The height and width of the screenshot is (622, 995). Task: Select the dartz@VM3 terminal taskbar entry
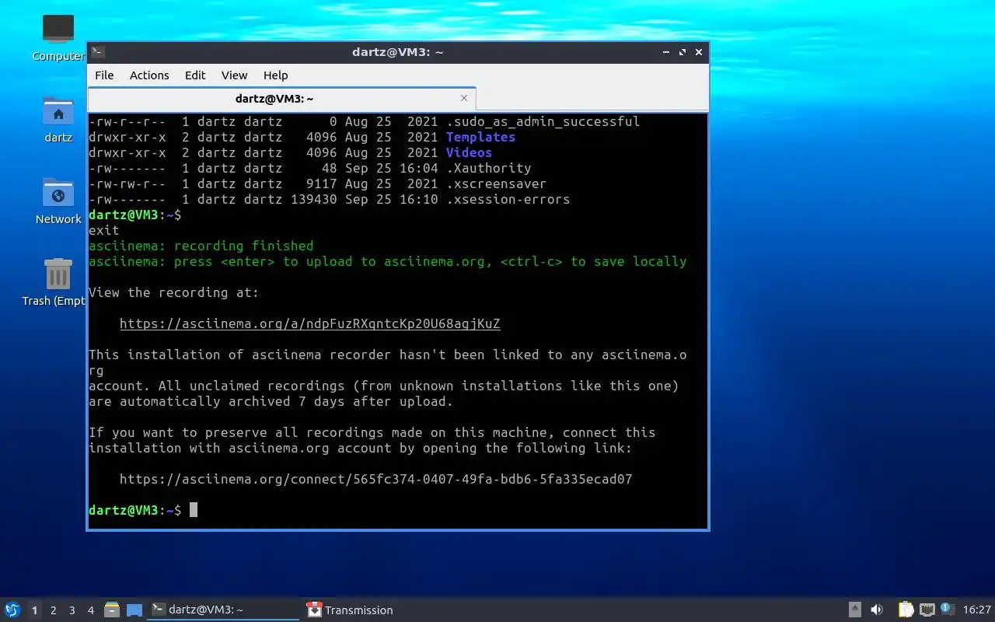pyautogui.click(x=224, y=610)
